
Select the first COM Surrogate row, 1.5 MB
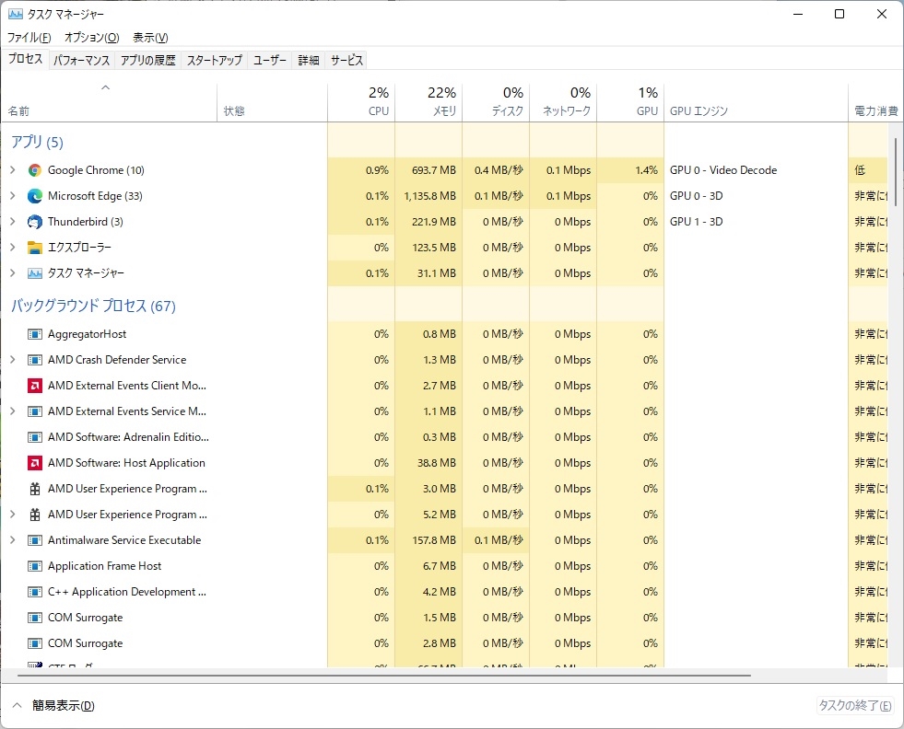click(444, 618)
